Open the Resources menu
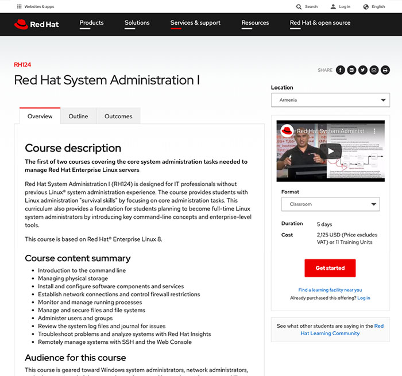The height and width of the screenshot is (376, 402). click(x=255, y=22)
